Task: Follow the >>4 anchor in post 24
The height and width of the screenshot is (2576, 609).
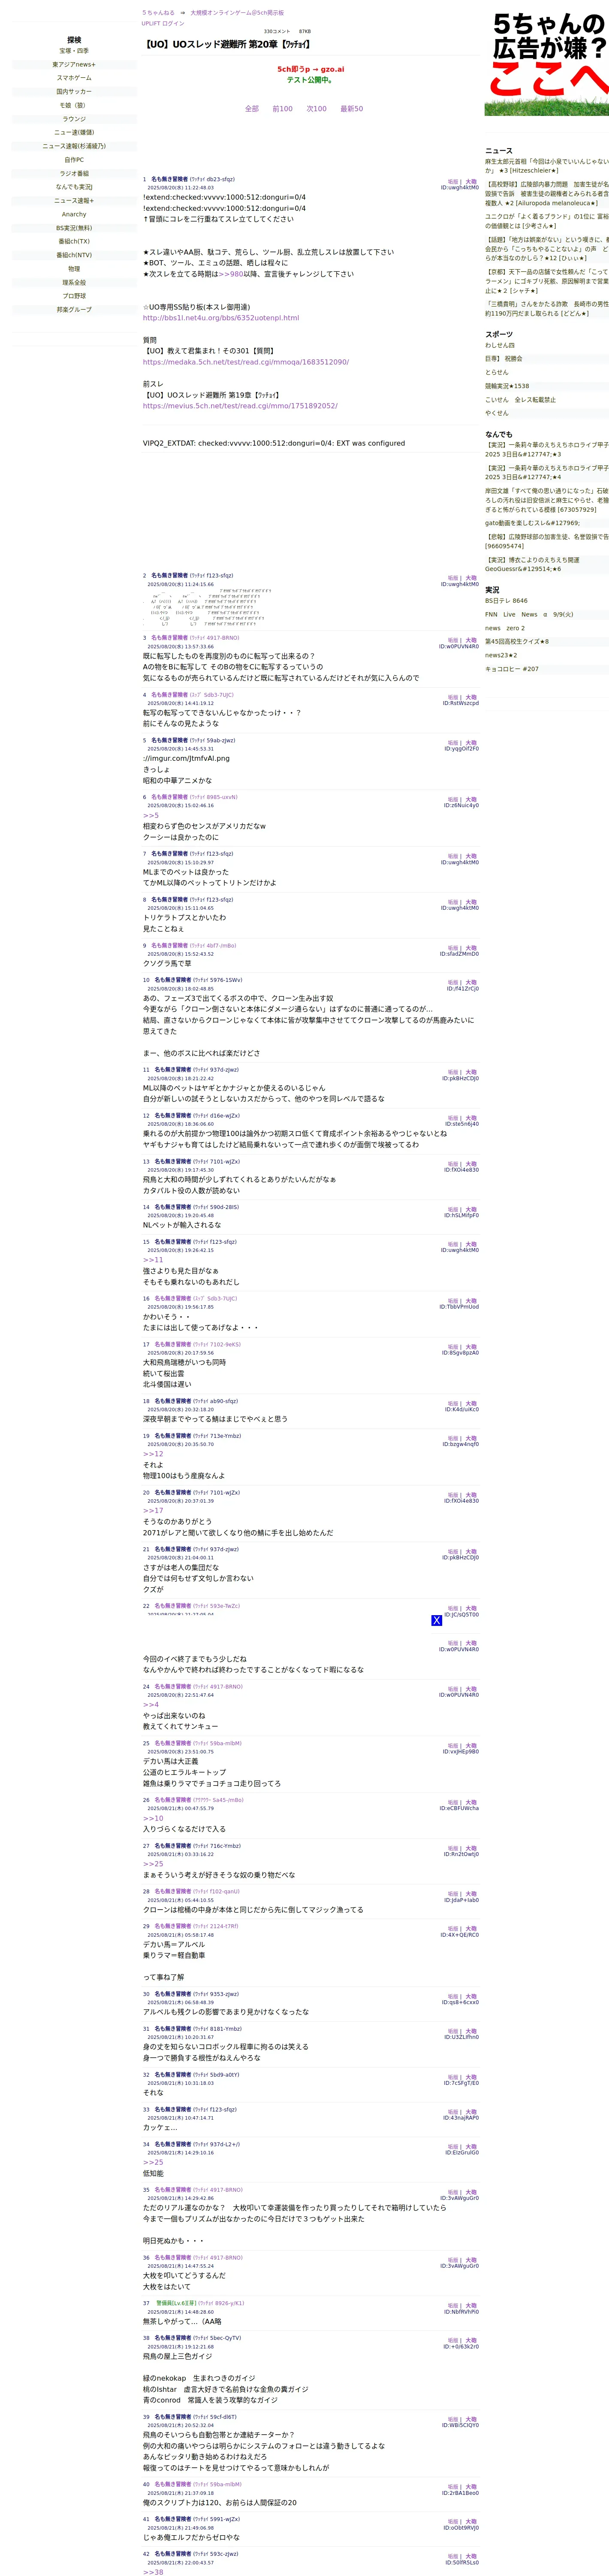Action: coord(151,1705)
